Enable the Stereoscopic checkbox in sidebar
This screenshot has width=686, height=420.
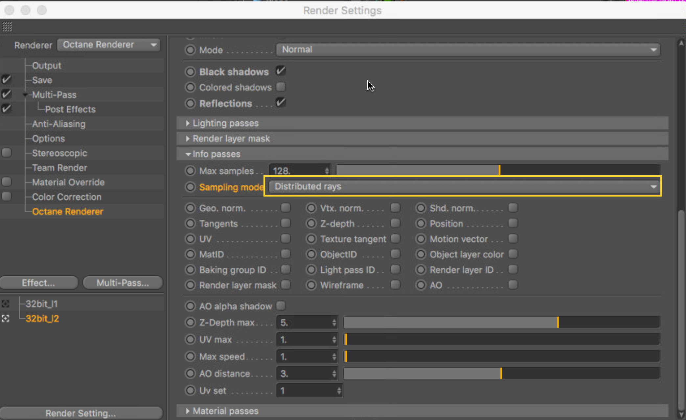coord(7,153)
